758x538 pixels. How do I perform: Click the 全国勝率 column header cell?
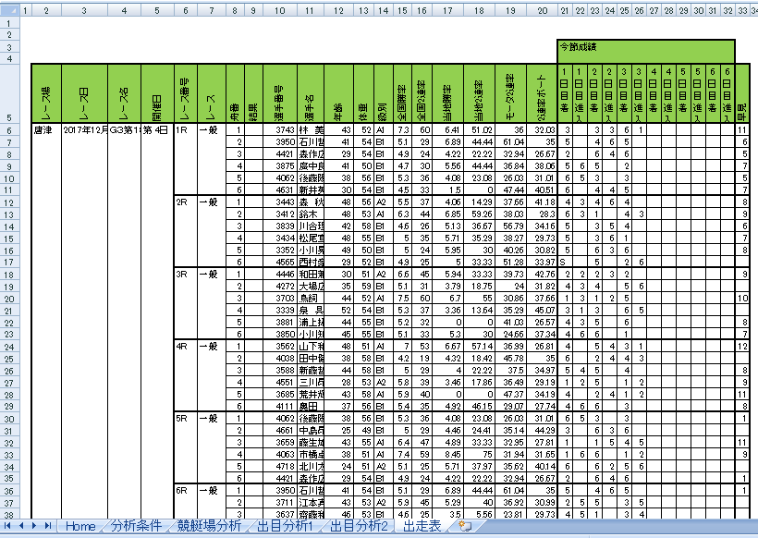[402, 93]
